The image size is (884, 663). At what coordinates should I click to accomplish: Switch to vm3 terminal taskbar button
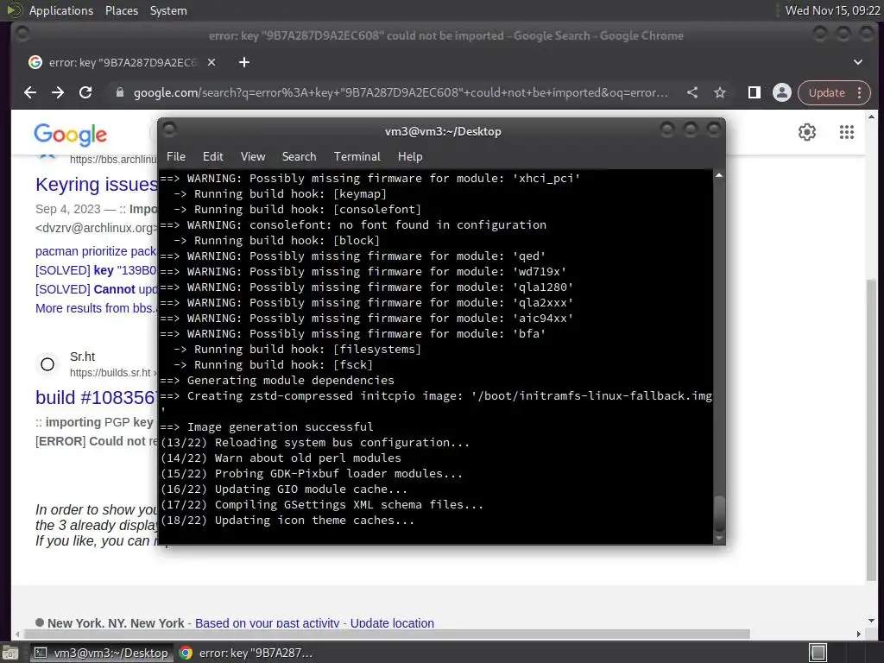pyautogui.click(x=102, y=653)
